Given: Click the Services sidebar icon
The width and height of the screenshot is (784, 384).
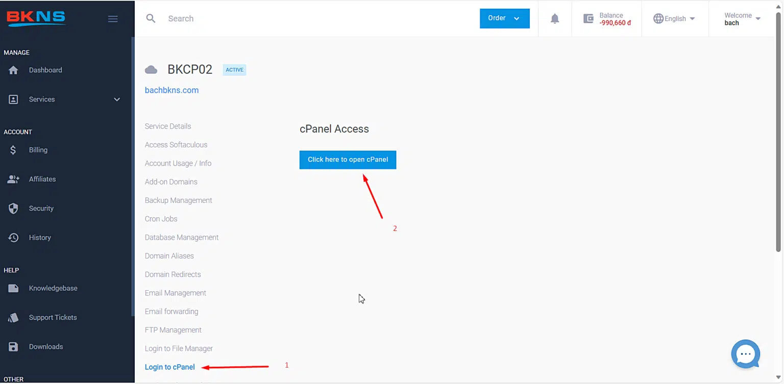Looking at the screenshot, I should [13, 99].
